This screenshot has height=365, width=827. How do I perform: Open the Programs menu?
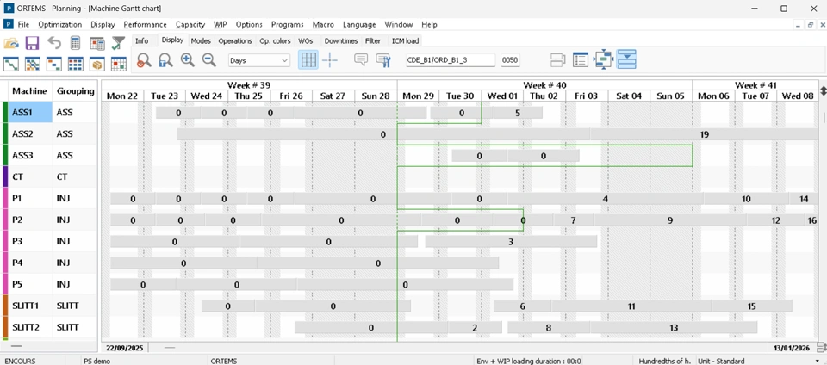(288, 24)
